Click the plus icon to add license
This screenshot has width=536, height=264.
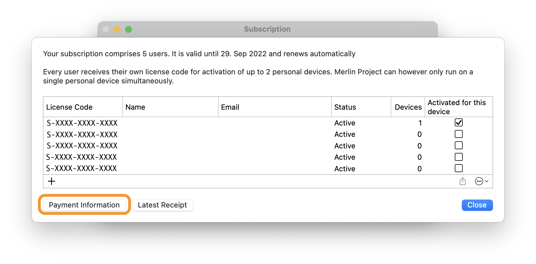[x=52, y=181]
